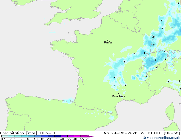
Task: Select the Paris location dot marker
Action: (108, 40)
